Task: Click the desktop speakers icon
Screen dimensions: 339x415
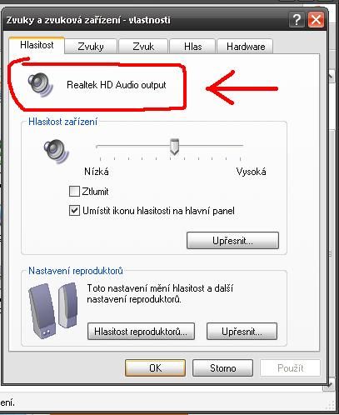Action: coord(53,310)
